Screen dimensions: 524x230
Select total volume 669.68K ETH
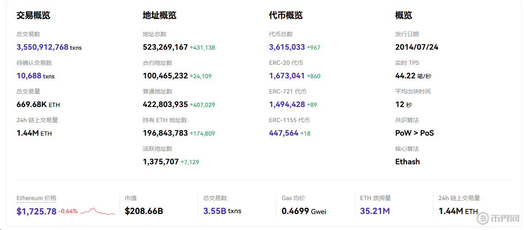(38, 104)
